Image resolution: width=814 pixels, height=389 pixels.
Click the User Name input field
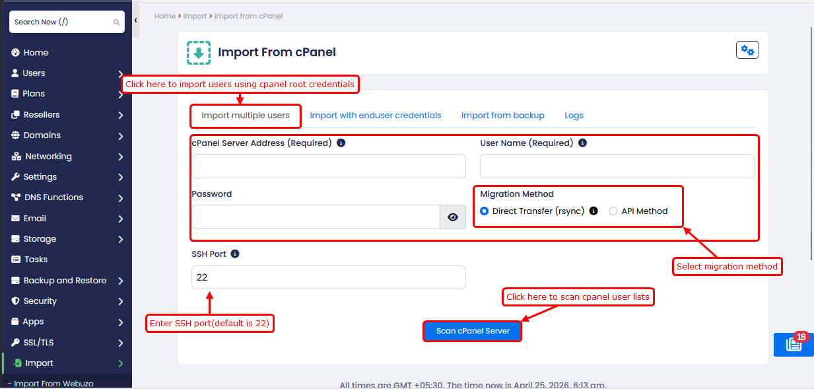coord(617,166)
